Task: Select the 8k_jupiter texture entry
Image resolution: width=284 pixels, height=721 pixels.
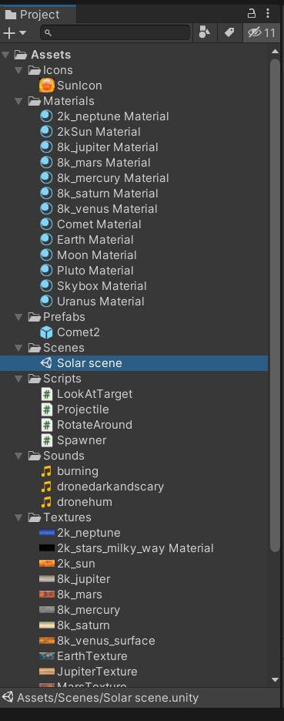Action: coord(83,579)
